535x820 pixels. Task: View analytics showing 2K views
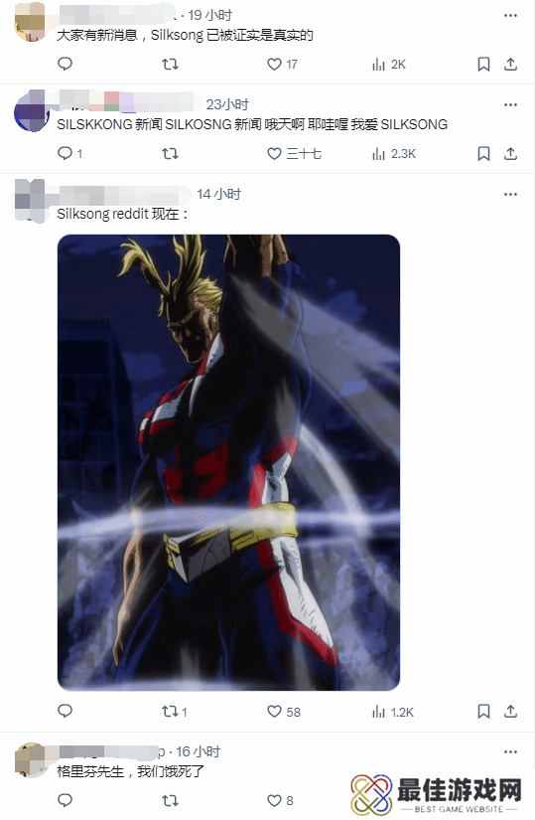[389, 65]
